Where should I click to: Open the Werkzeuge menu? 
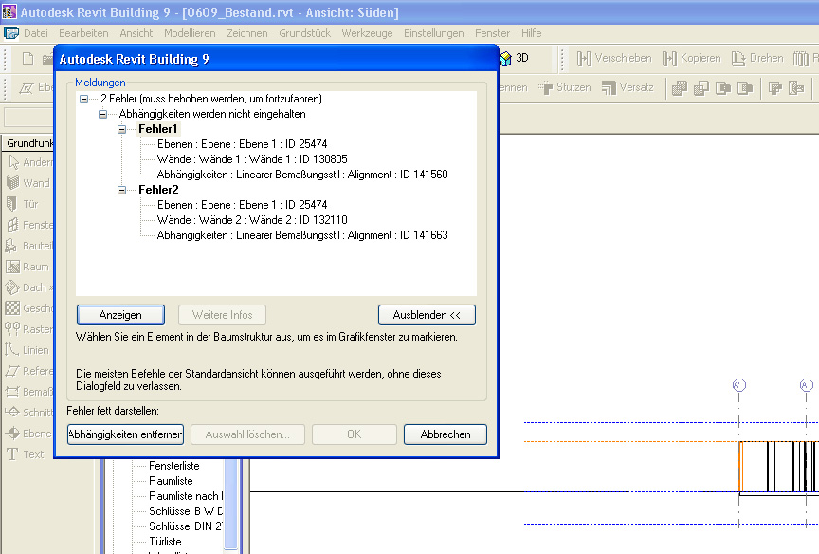[367, 33]
